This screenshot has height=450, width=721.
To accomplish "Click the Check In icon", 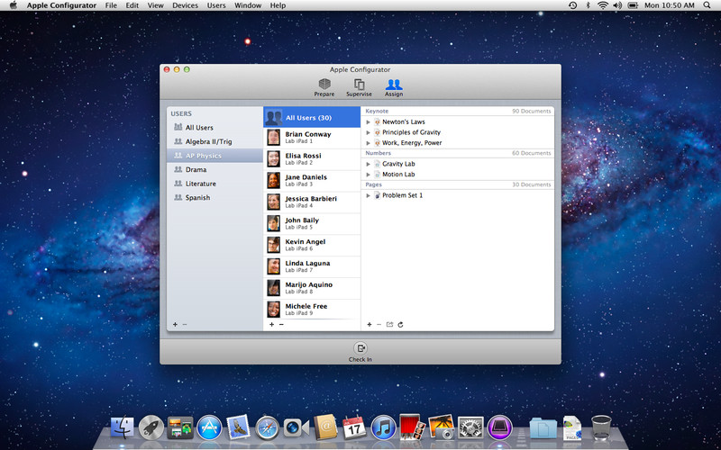I will pyautogui.click(x=360, y=350).
